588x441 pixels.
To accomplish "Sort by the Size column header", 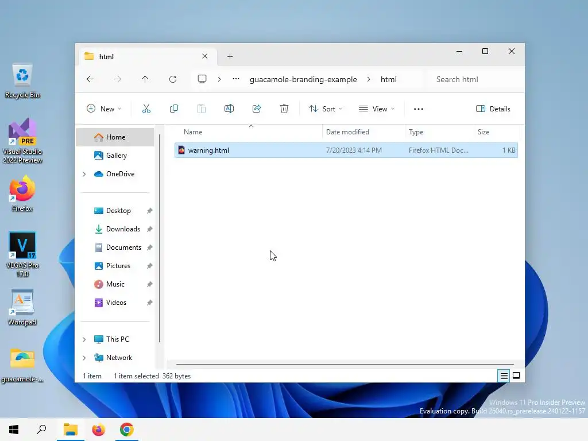I will coord(497,132).
